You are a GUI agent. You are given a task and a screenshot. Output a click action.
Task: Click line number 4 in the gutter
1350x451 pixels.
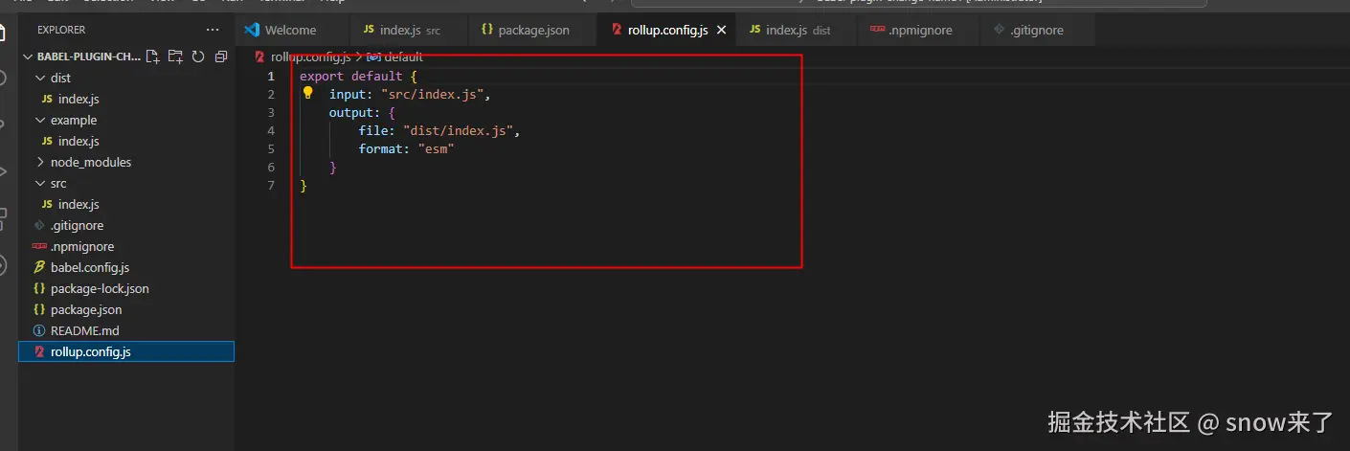pos(271,130)
